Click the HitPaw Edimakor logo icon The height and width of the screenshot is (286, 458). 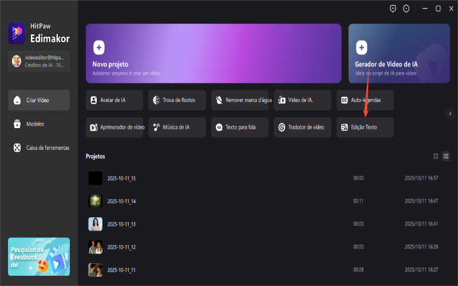[17, 33]
